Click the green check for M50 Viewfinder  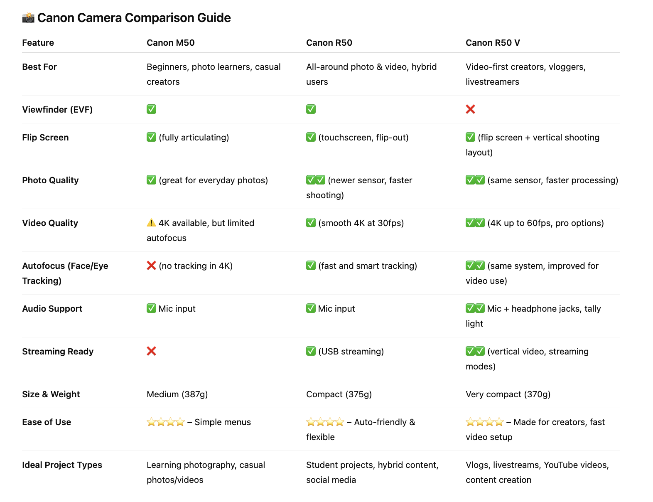pyautogui.click(x=151, y=109)
